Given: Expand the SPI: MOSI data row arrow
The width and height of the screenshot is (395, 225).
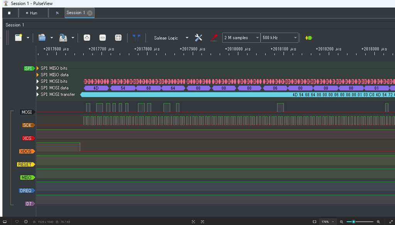Looking at the screenshot, I should [x=38, y=88].
